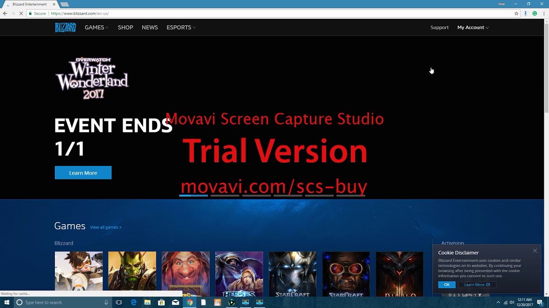Dismiss the Cookie Disclaimer with X
The width and height of the screenshot is (549, 308).
(535, 251)
